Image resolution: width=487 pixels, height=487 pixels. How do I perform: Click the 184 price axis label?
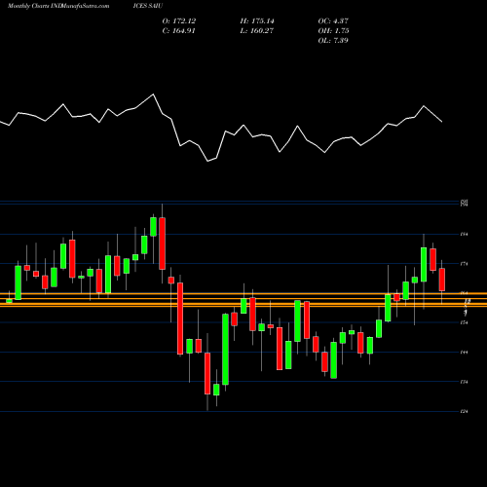[x=465, y=234]
